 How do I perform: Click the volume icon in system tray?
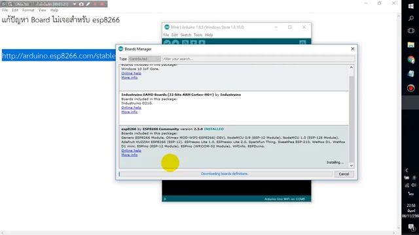pyautogui.click(x=414, y=185)
